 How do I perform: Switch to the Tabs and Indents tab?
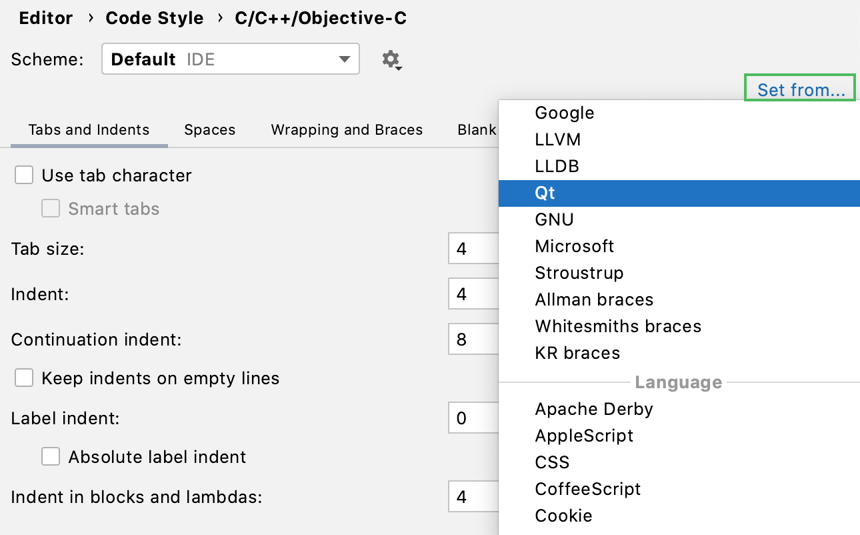[89, 129]
